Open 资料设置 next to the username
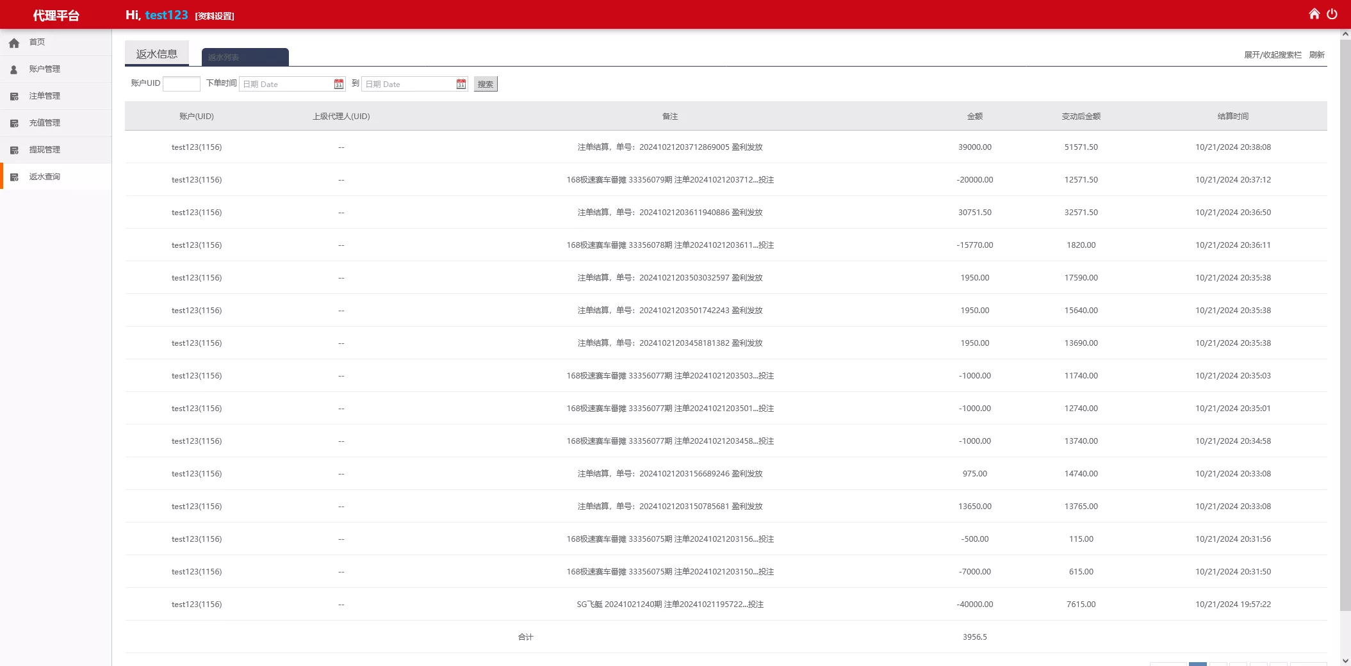This screenshot has width=1351, height=666. [x=215, y=15]
